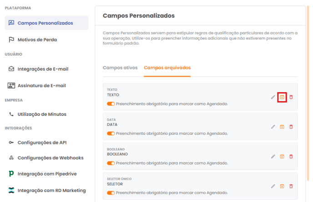Unarchive the BOOLEANO custom field
The width and height of the screenshot is (313, 202).
pos(282,157)
